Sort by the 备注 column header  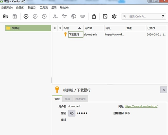point(135,28)
